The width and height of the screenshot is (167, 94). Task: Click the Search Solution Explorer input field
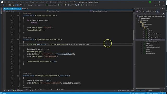point(149,14)
